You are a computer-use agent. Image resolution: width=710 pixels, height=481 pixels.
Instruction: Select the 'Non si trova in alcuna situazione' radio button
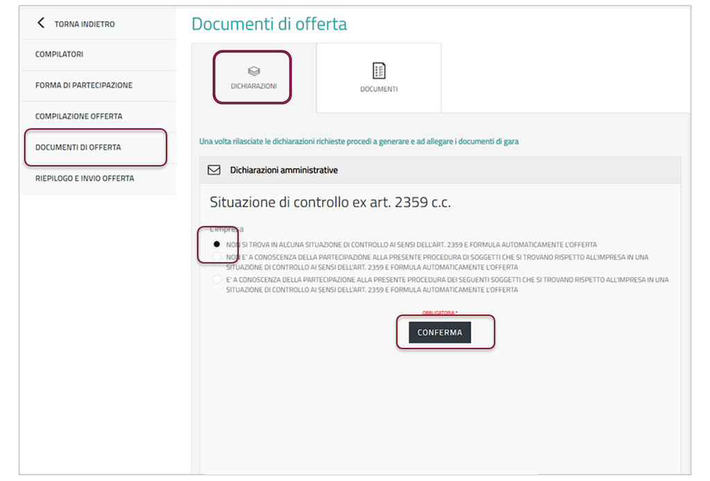[x=217, y=245]
